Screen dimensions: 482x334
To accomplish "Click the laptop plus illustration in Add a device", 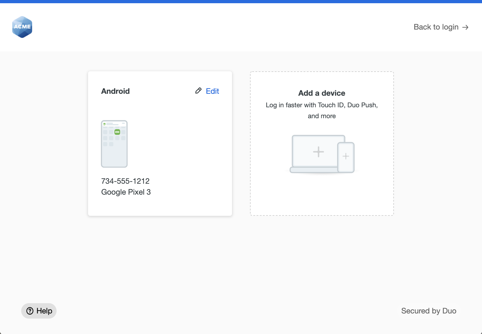I will 318,152.
